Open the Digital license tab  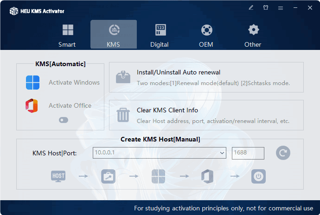160,35
